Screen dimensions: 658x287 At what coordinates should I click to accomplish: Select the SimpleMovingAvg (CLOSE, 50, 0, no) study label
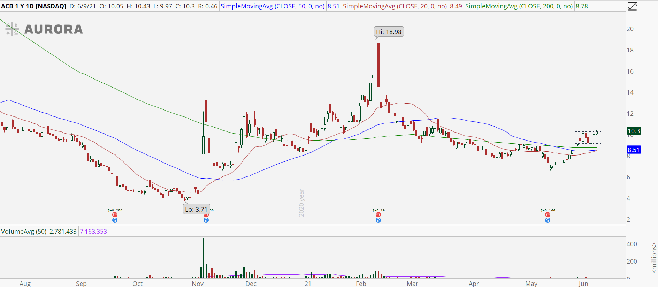pyautogui.click(x=273, y=6)
